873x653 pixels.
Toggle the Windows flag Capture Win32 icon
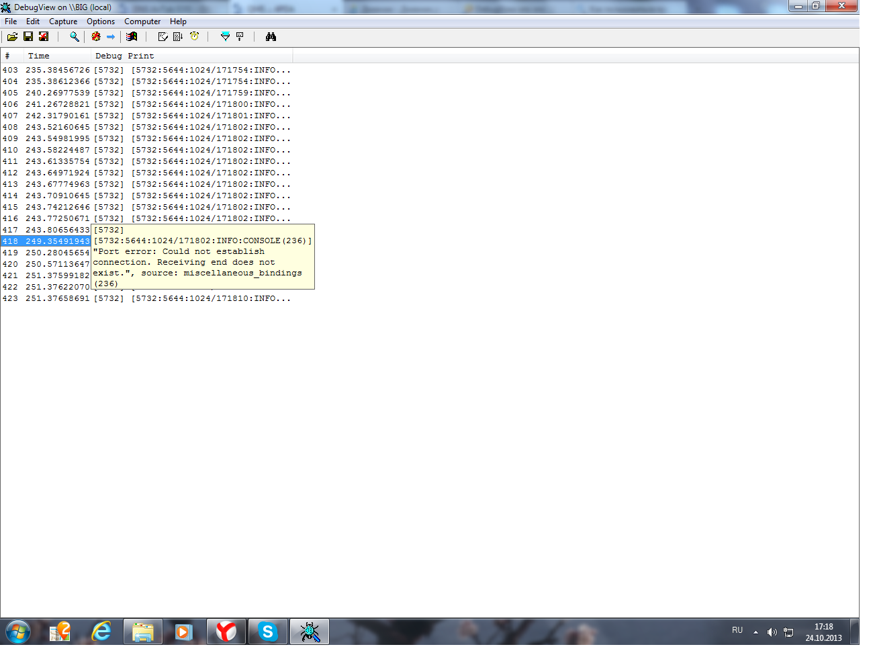click(132, 37)
